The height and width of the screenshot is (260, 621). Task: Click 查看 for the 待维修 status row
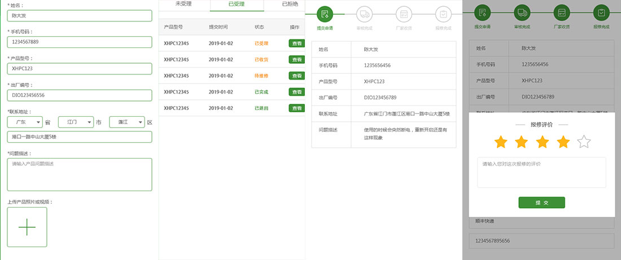[296, 76]
